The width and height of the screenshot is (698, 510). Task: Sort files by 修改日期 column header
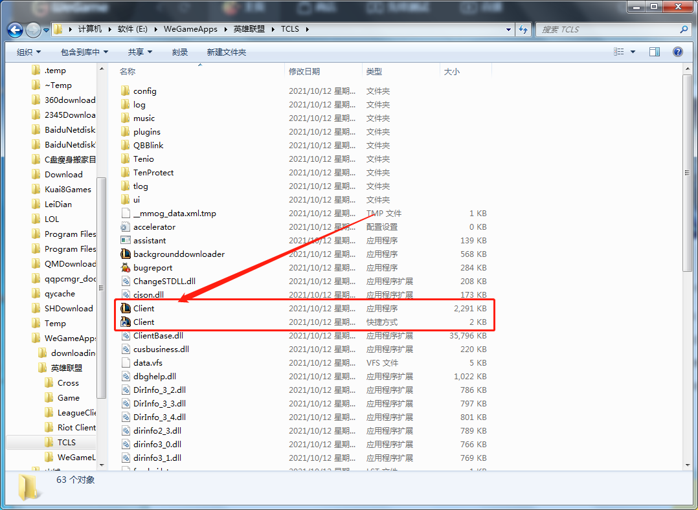304,72
